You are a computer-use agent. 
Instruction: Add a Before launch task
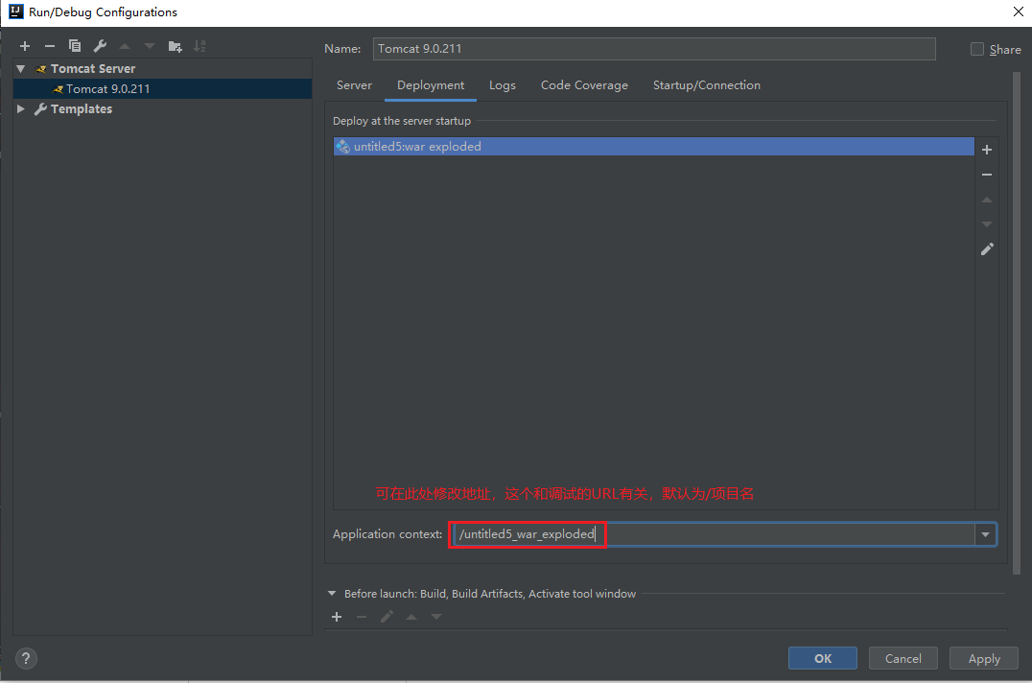[337, 617]
